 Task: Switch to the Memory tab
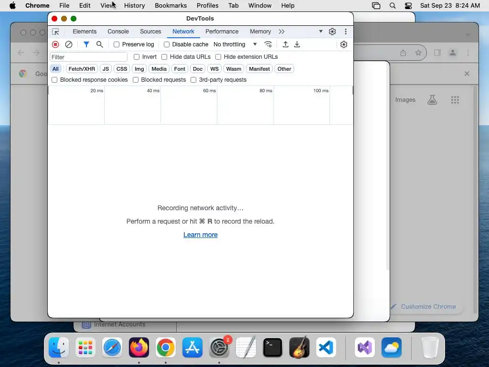[x=260, y=32]
